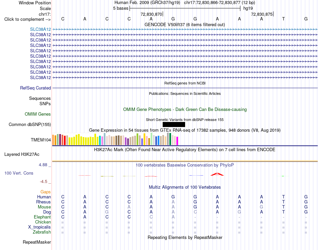Select the Rhesus alignment row label
Image resolution: width=318 pixels, height=250 pixels.
[x=44, y=202]
